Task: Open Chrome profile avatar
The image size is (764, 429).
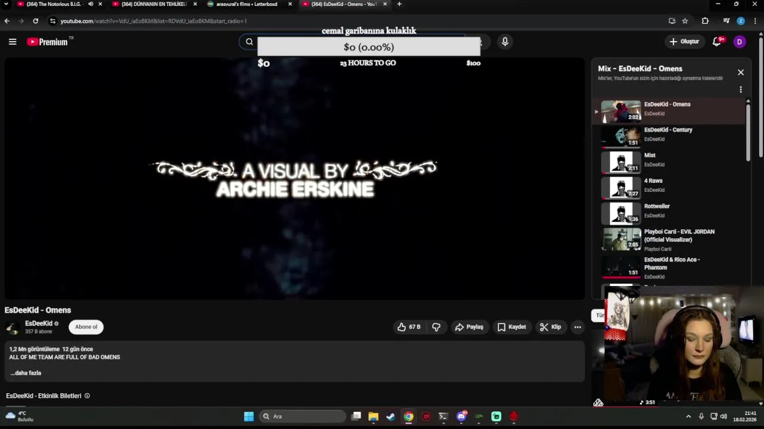Action: point(741,21)
